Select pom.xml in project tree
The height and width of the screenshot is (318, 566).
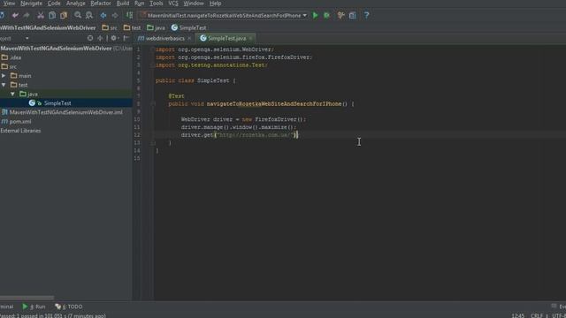tap(17, 122)
